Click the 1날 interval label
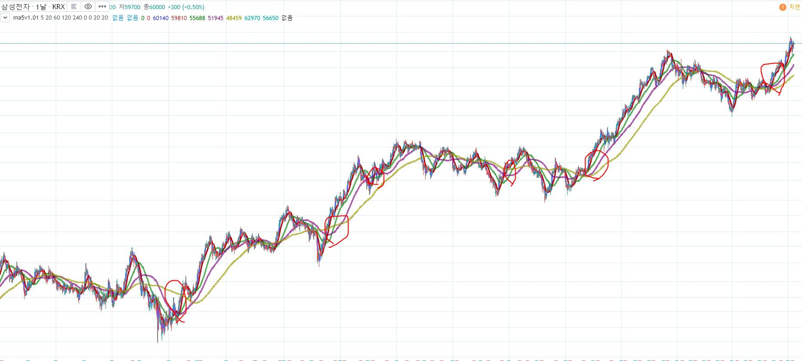The image size is (802, 361). tap(41, 7)
